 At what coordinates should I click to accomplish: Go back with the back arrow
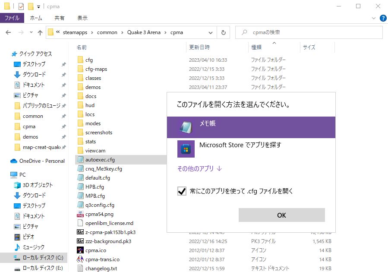[8, 32]
